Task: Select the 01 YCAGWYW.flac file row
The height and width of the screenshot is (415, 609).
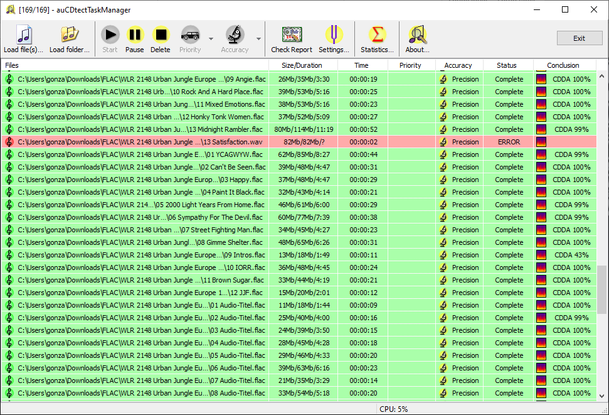Action: (299, 154)
